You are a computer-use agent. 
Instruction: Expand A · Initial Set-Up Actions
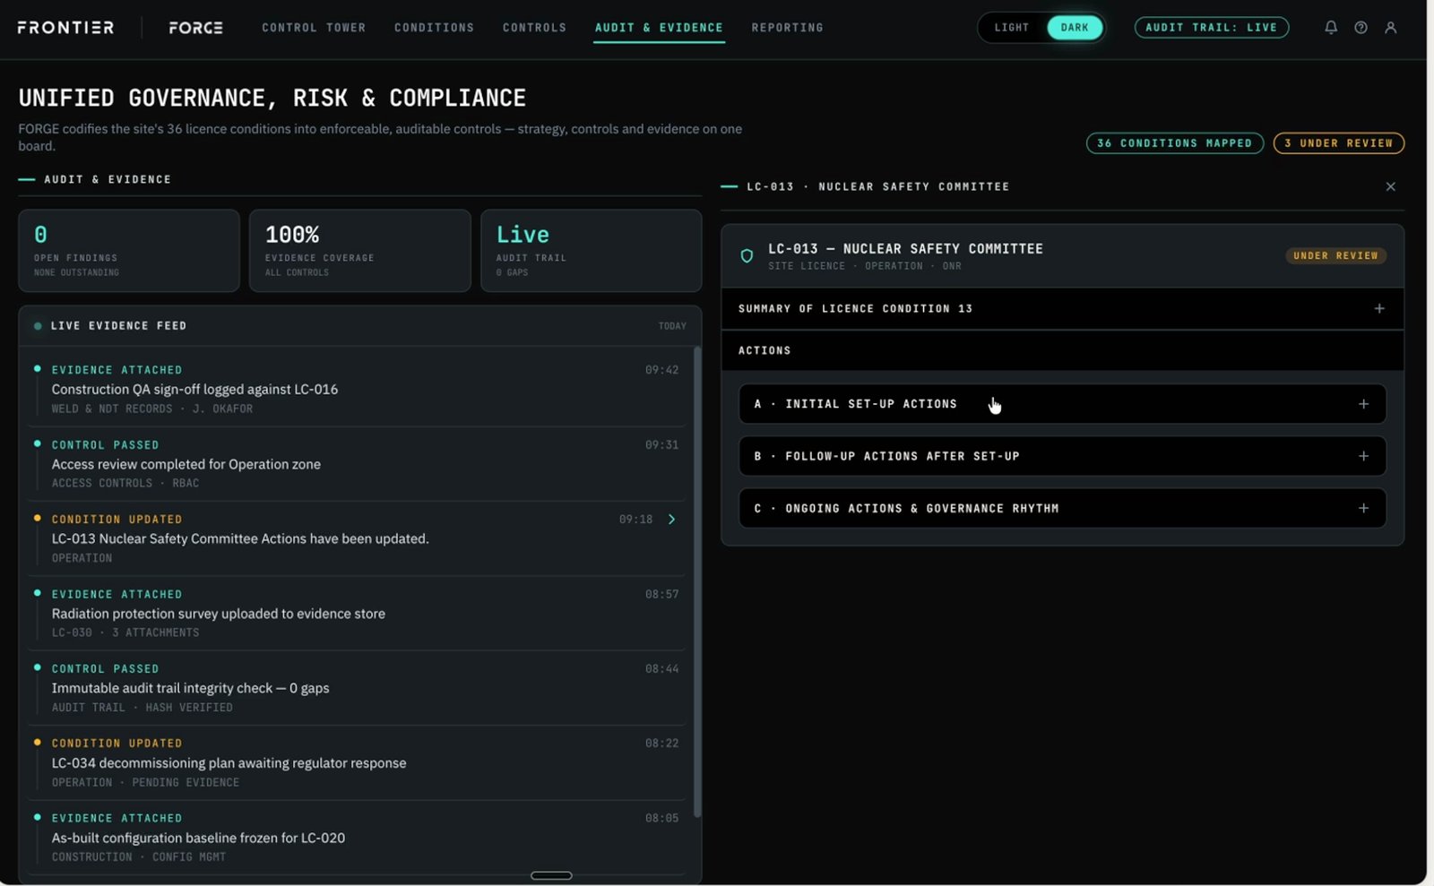[x=1062, y=404]
